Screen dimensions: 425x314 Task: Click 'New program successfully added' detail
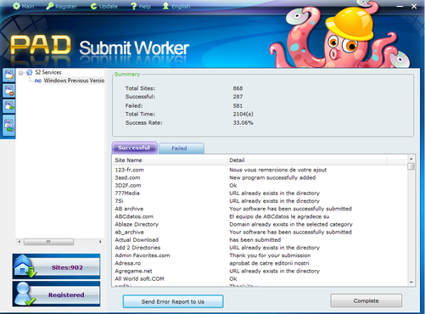click(272, 177)
